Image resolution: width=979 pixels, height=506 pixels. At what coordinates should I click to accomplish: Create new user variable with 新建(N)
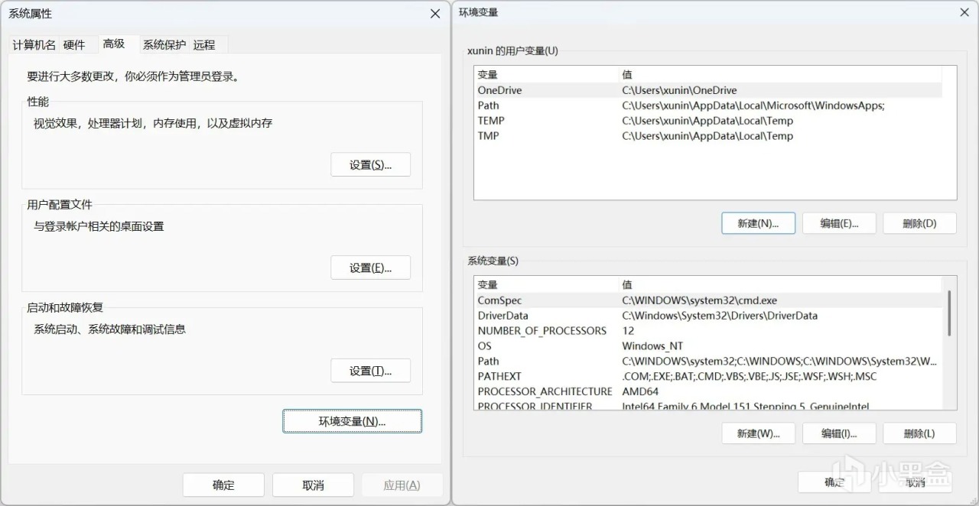pos(758,223)
